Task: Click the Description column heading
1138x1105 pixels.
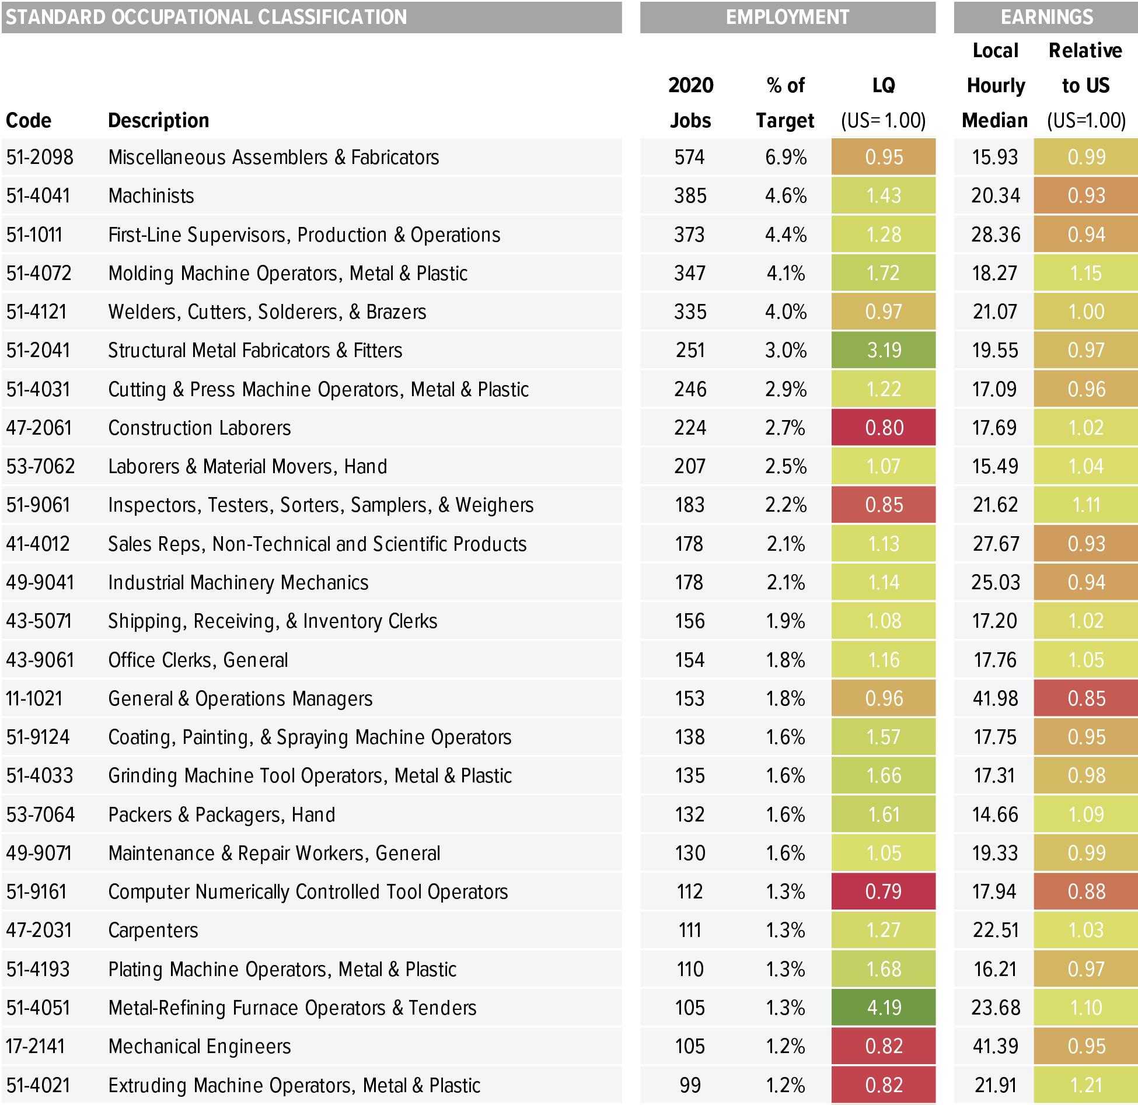Action: (158, 120)
